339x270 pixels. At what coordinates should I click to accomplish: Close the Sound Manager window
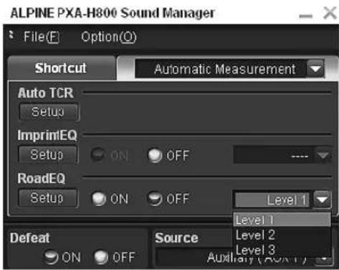[x=330, y=13]
